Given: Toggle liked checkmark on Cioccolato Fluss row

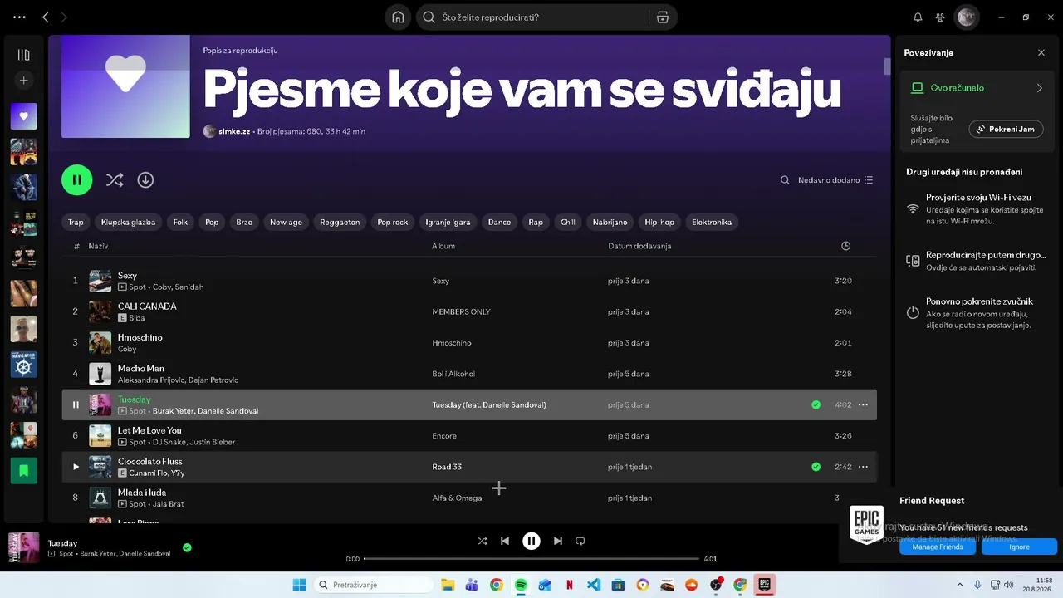Looking at the screenshot, I should coord(816,467).
